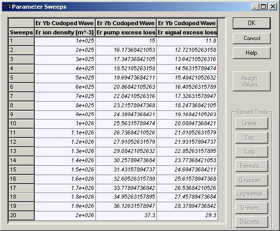Click the Er signal excess loss column header
Screen dimensions: 280x231
click(187, 32)
